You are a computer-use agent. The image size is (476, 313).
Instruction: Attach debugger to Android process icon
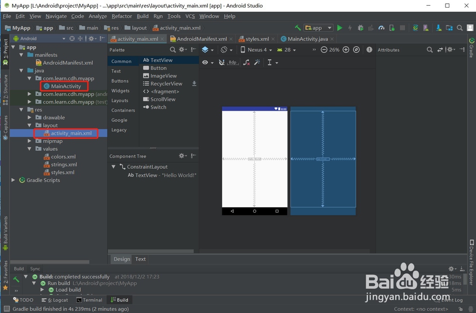392,28
